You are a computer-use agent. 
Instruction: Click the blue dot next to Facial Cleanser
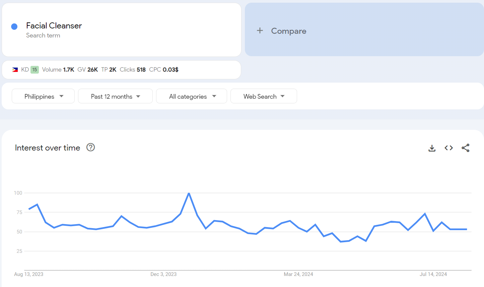click(14, 26)
